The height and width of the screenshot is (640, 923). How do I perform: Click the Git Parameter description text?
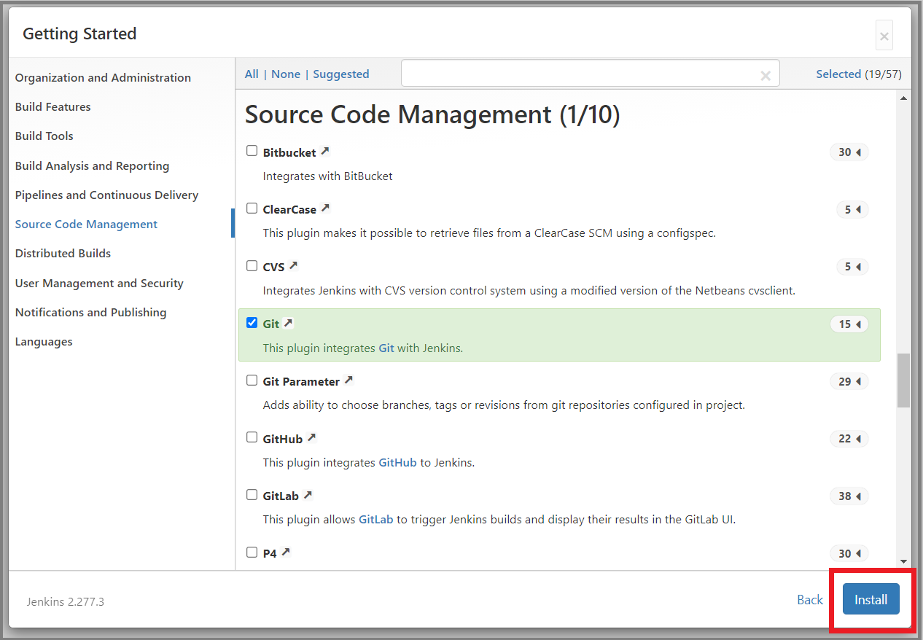(x=504, y=405)
